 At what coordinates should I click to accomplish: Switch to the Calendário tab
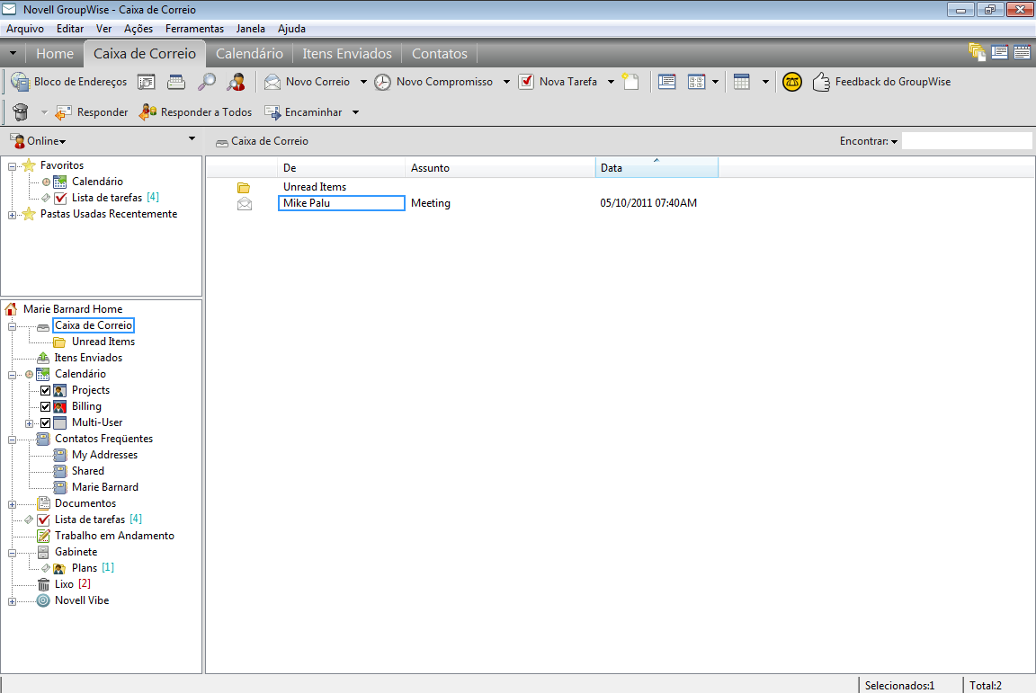point(249,54)
